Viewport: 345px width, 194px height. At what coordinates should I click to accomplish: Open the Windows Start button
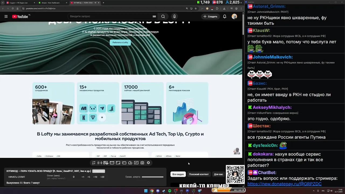click(146, 191)
